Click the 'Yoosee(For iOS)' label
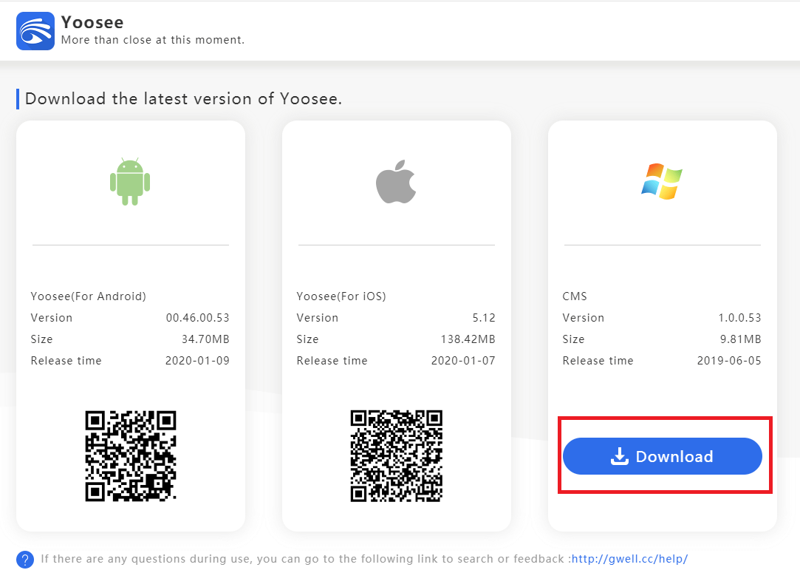 click(341, 296)
